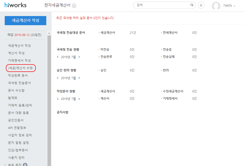Click the 미전송 status label
The image size is (244, 166).
pos(105,50)
